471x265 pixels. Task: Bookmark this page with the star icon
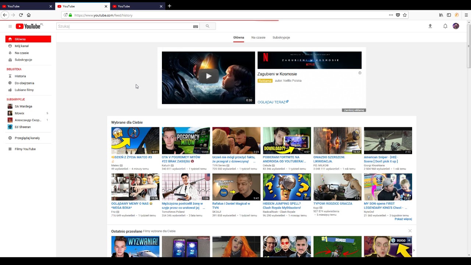click(405, 15)
